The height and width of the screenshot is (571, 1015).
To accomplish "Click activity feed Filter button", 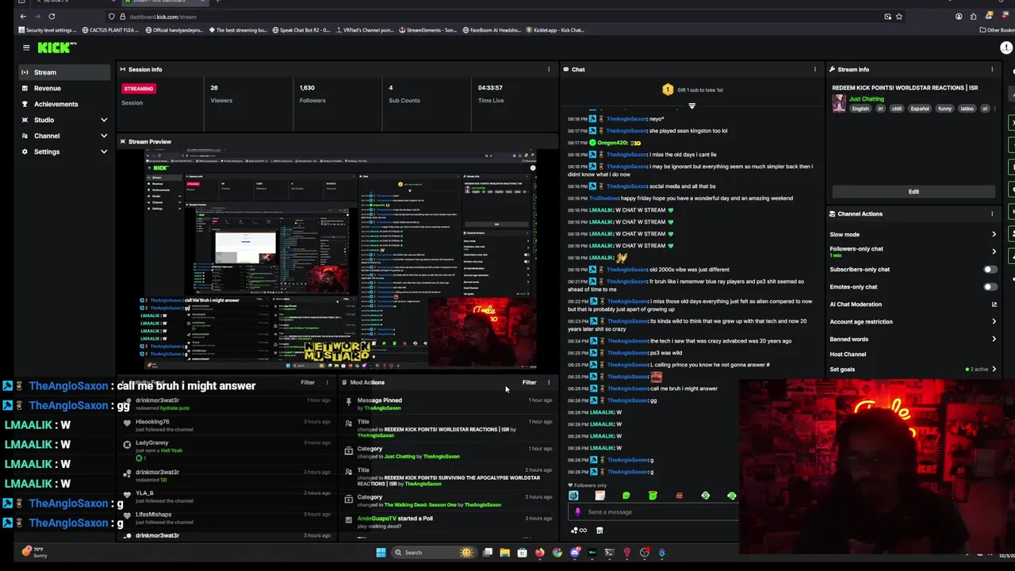I will [x=307, y=382].
